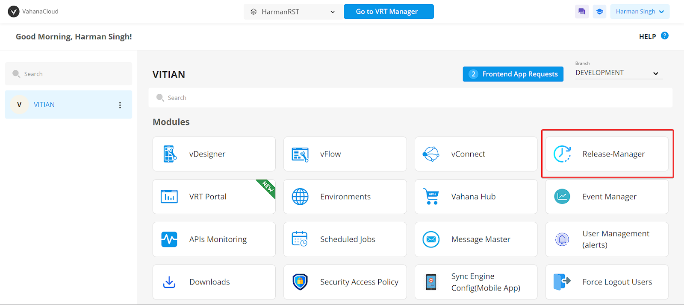Click the VahanaCloud brand text
The image size is (684, 305).
click(x=40, y=12)
